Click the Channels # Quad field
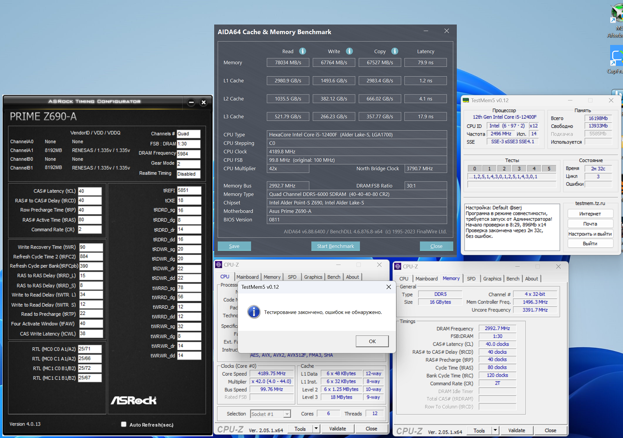 pyautogui.click(x=188, y=134)
